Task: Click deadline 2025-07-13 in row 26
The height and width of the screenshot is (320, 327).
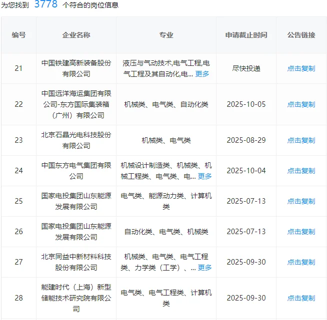Action: [246, 232]
